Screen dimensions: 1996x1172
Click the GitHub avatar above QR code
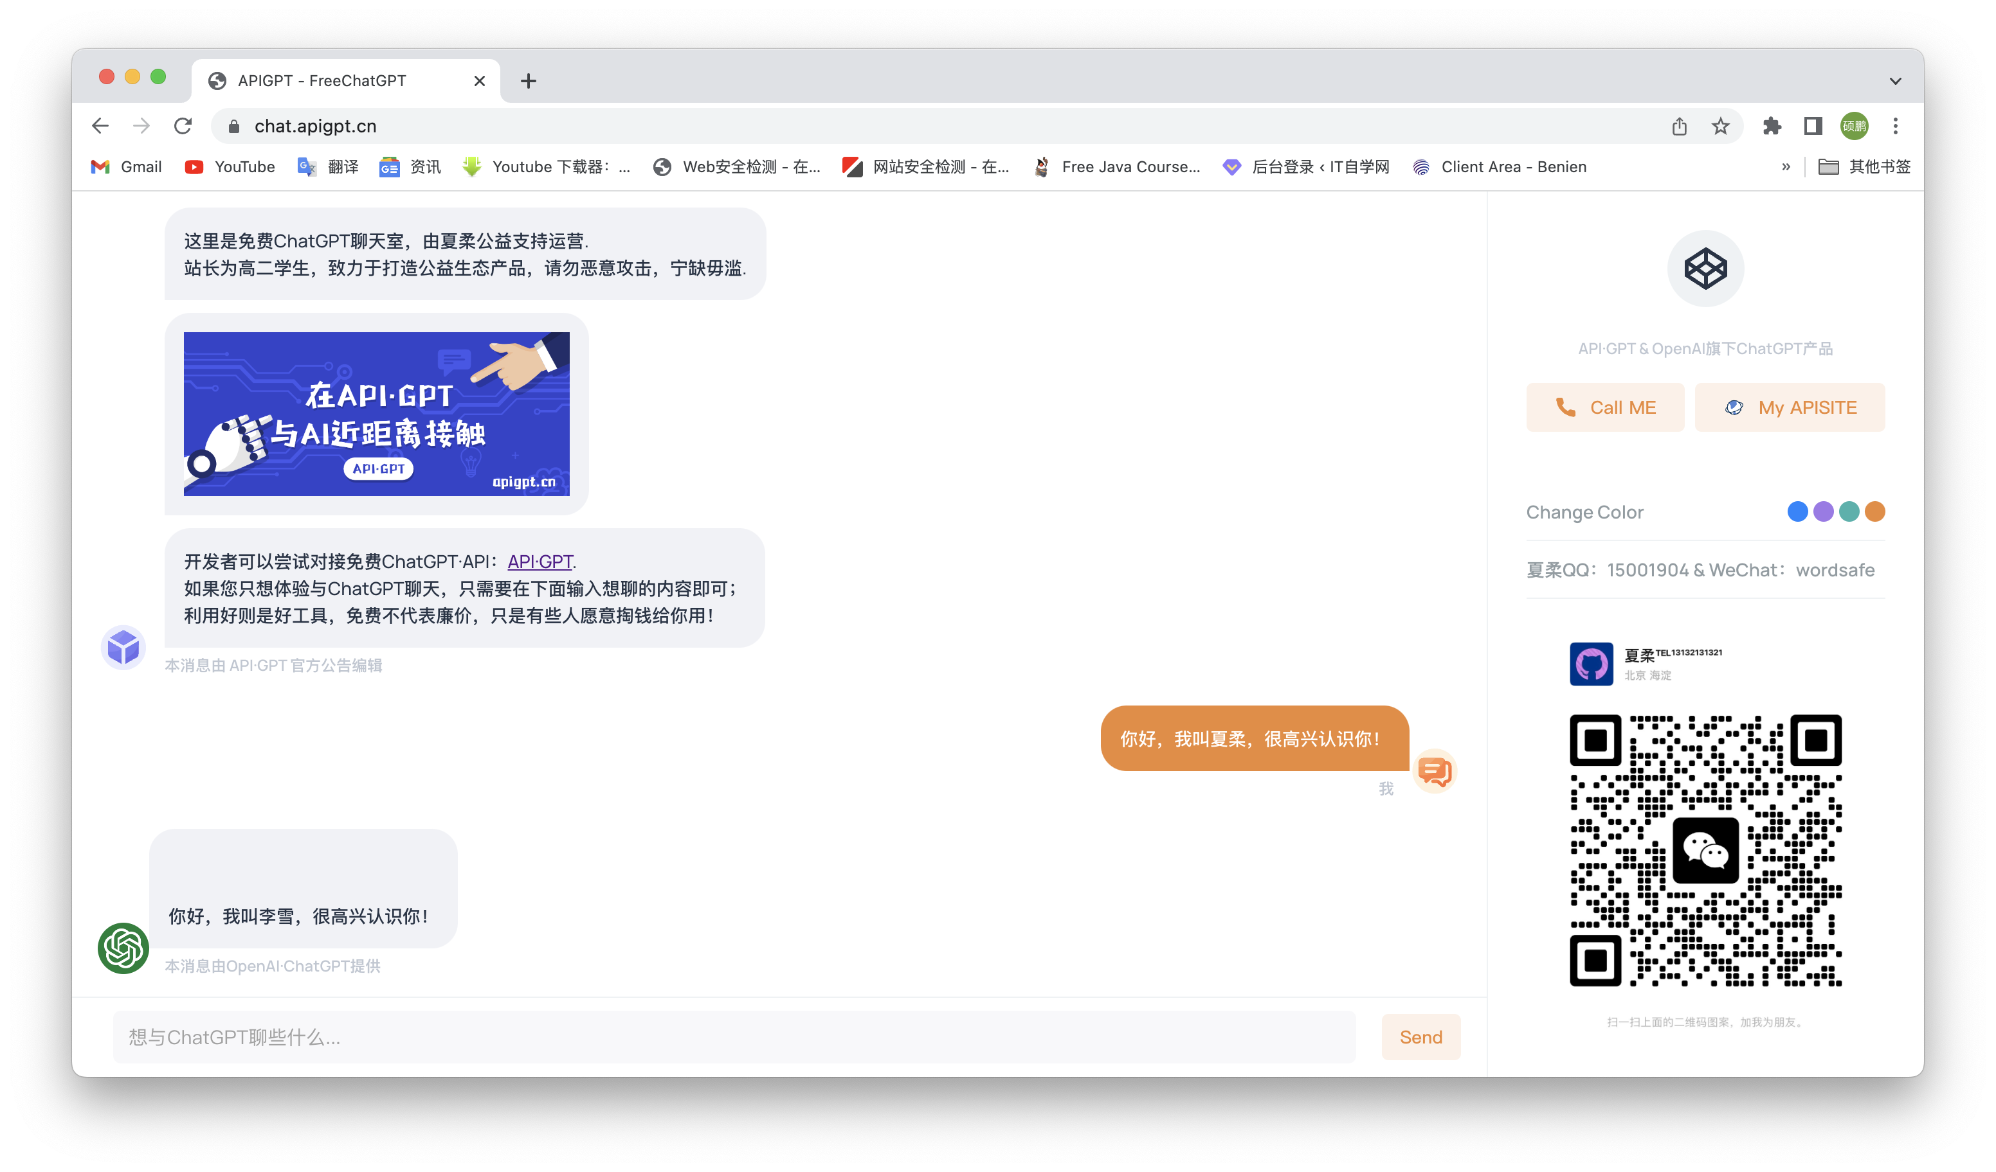point(1592,664)
